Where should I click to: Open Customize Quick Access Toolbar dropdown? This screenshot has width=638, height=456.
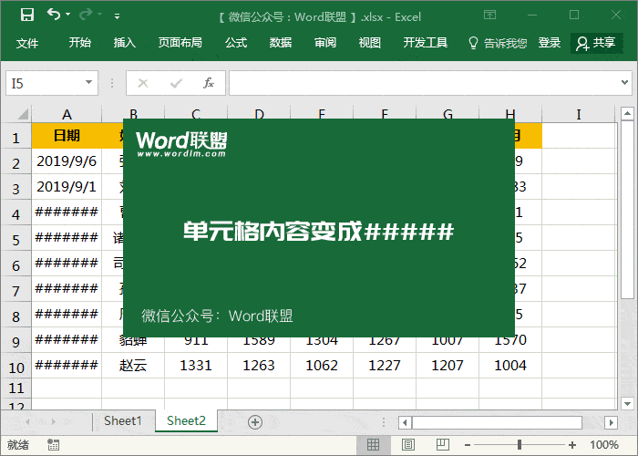click(x=118, y=16)
